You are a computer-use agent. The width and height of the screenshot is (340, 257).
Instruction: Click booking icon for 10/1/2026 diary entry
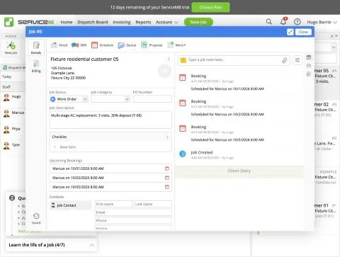tap(183, 77)
